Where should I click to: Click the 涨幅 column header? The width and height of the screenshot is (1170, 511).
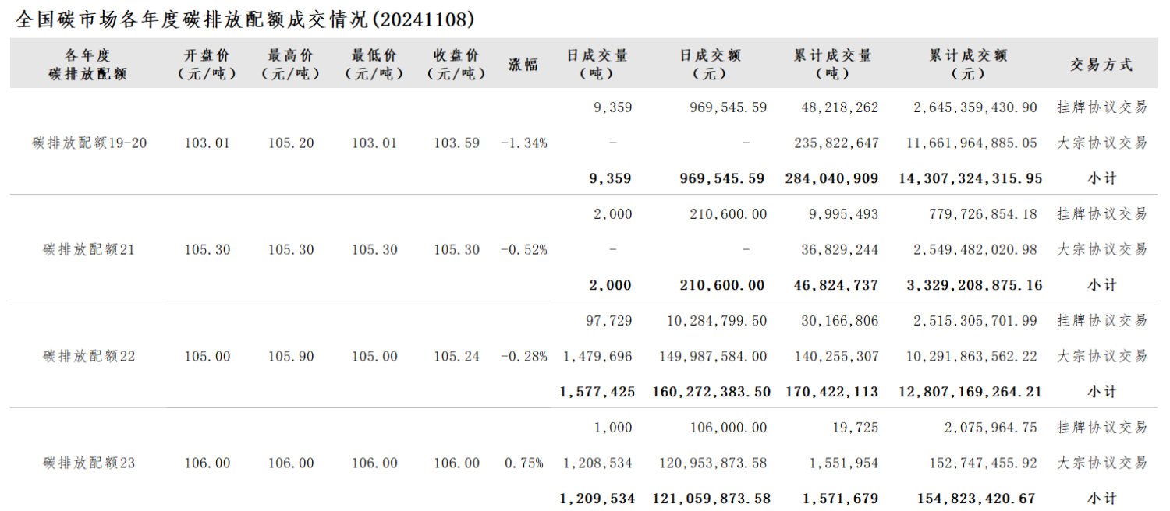pos(523,65)
